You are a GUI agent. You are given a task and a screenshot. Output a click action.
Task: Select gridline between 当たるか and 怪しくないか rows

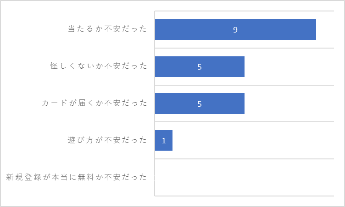pyautogui.click(x=244, y=48)
